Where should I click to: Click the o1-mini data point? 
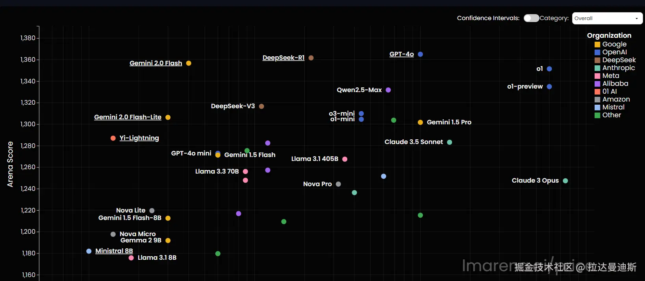click(x=361, y=119)
